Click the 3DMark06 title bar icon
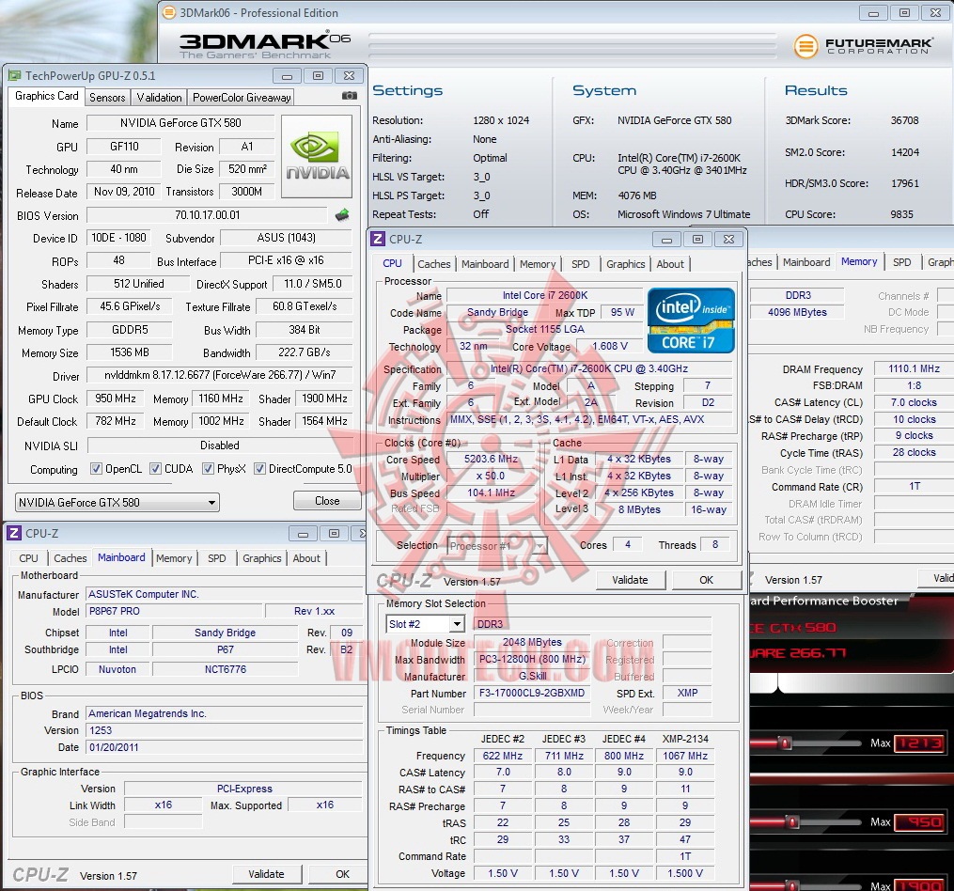Viewport: 954px width, 891px height. [x=169, y=13]
